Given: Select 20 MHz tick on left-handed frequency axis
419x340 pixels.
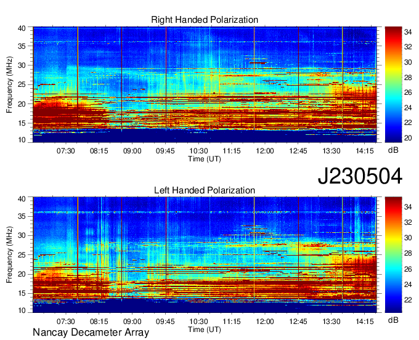Looking at the screenshot, I should (x=22, y=274).
